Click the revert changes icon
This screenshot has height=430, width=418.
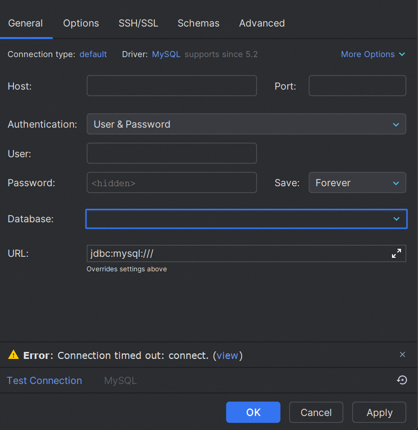(402, 380)
